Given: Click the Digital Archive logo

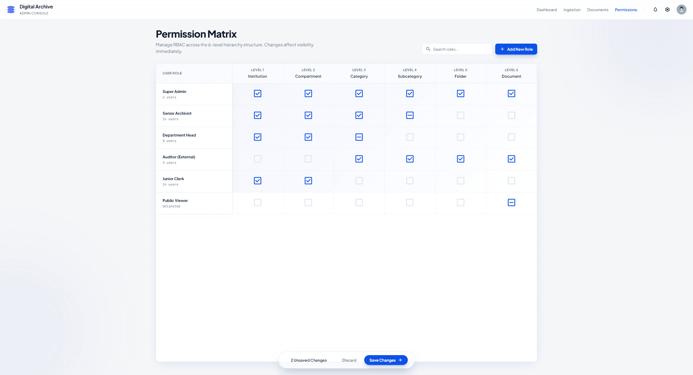Looking at the screenshot, I should [x=11, y=10].
